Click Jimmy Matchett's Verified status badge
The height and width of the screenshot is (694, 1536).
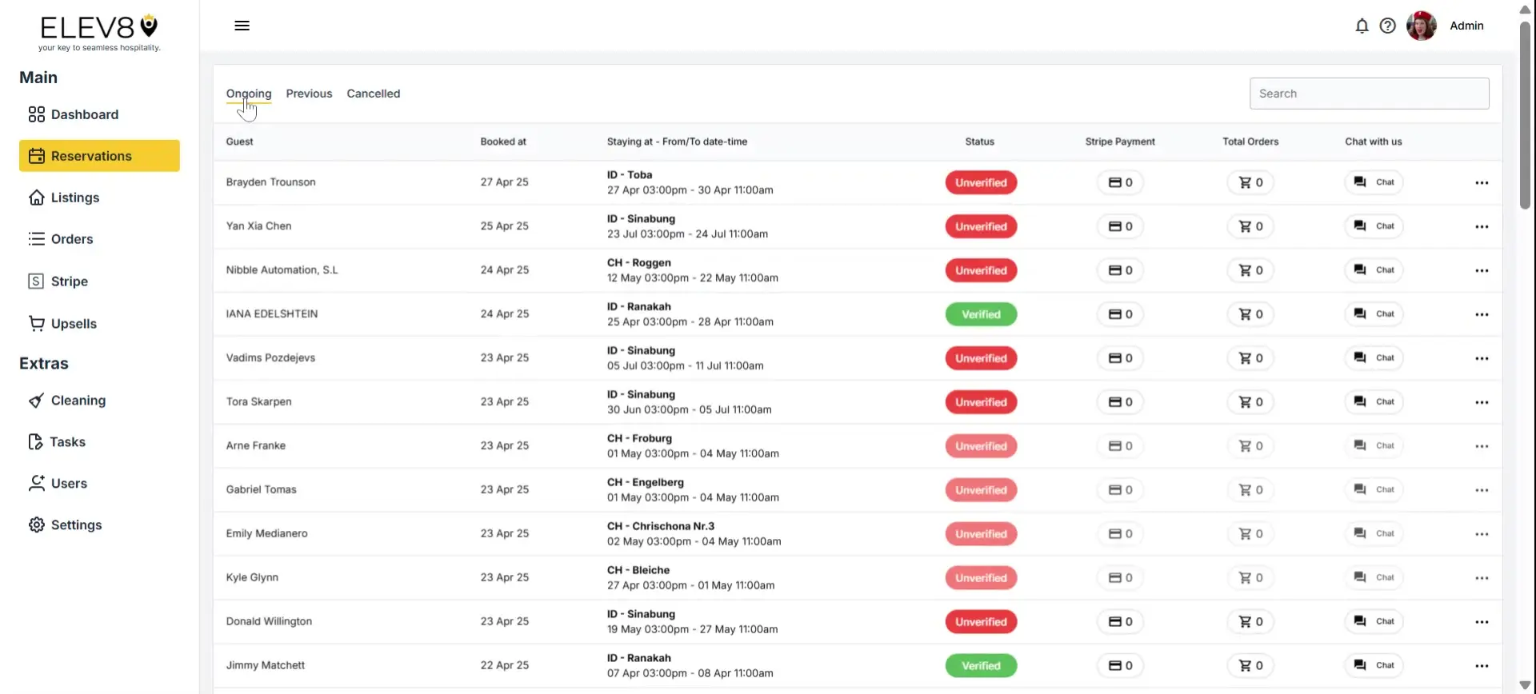click(981, 665)
